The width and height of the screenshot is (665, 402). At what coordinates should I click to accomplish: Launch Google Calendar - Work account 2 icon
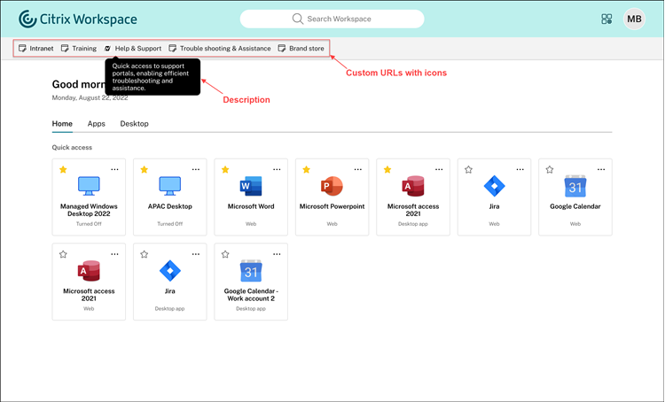(251, 271)
